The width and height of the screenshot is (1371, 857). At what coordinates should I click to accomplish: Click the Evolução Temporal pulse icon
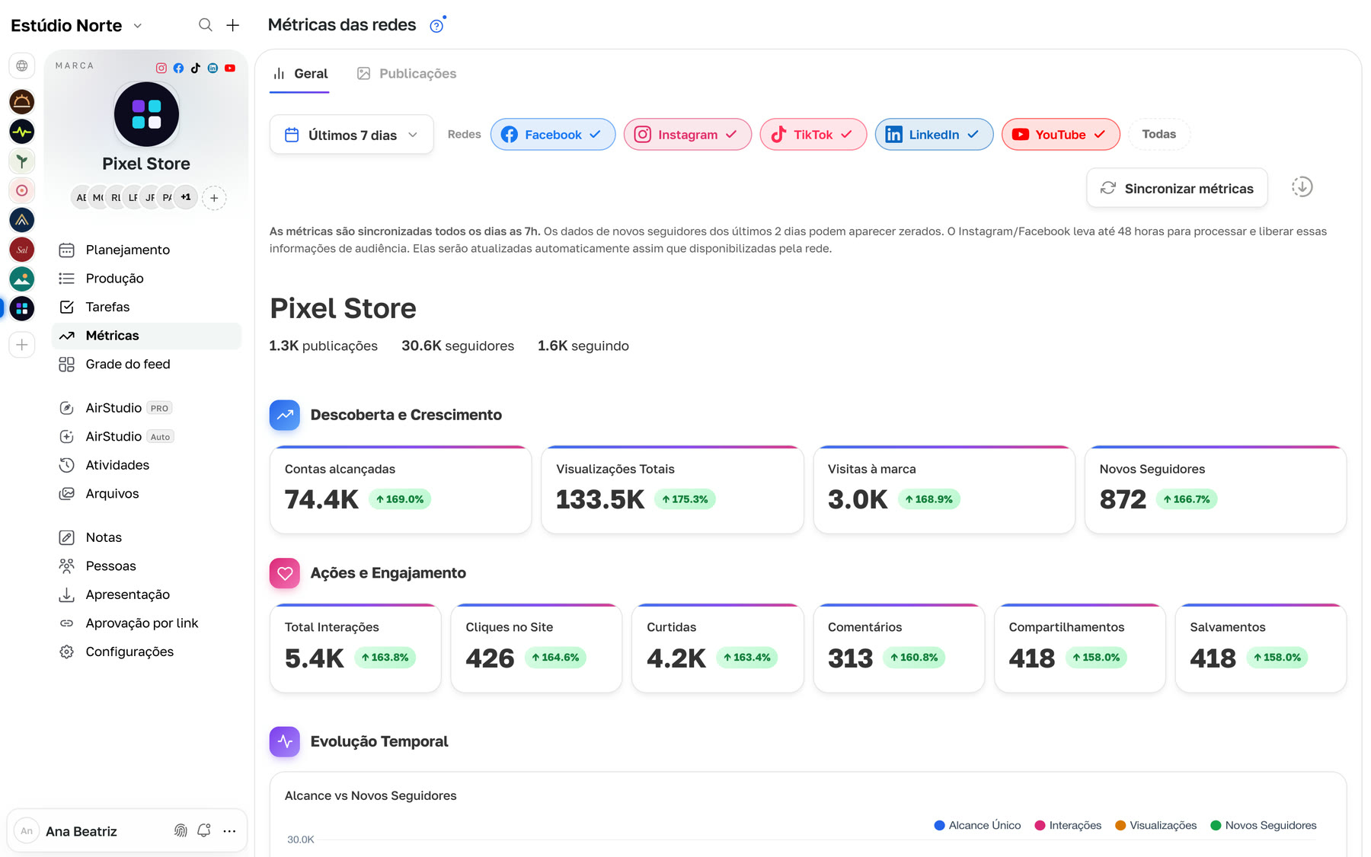pos(285,741)
